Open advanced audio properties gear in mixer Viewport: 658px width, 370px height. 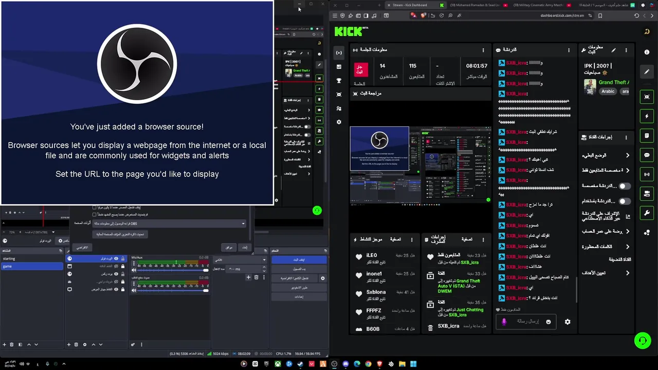pyautogui.click(x=133, y=344)
